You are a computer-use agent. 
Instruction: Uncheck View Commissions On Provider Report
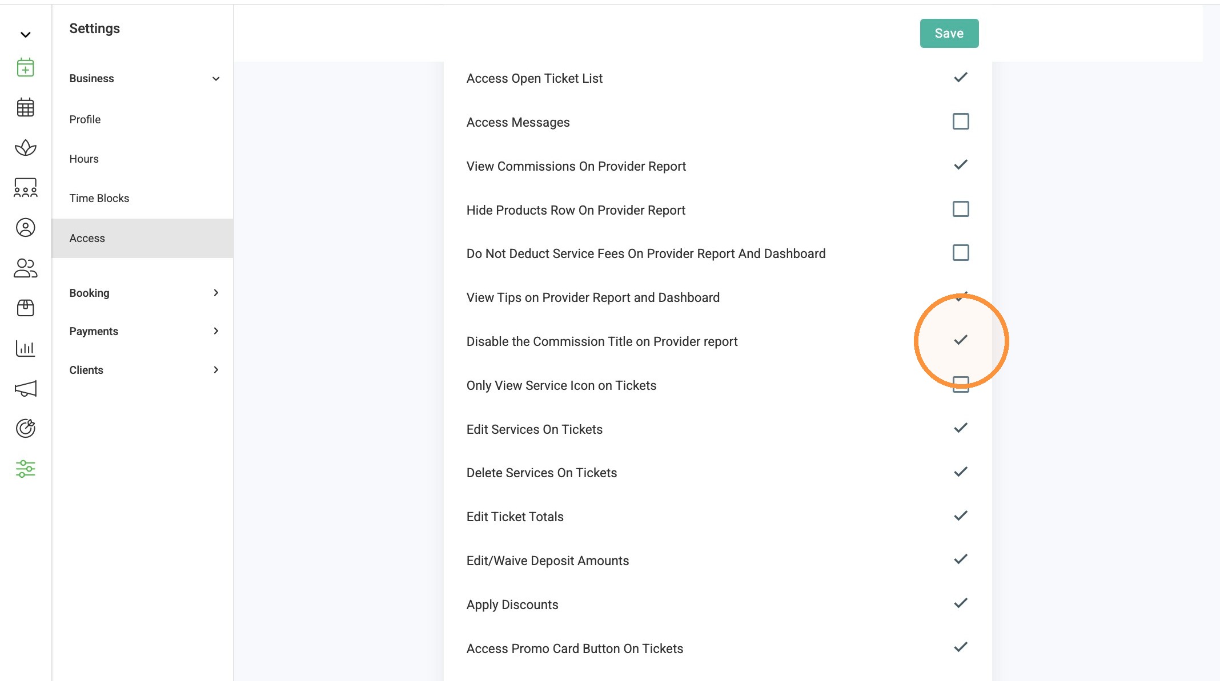coord(961,165)
